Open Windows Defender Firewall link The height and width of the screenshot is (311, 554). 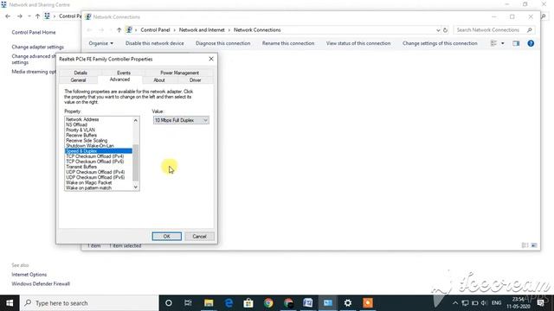41,284
